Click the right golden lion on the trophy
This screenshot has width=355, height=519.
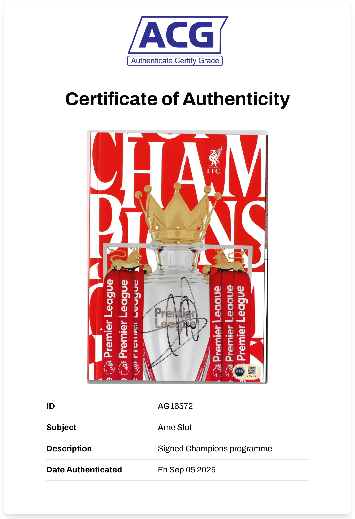228,260
